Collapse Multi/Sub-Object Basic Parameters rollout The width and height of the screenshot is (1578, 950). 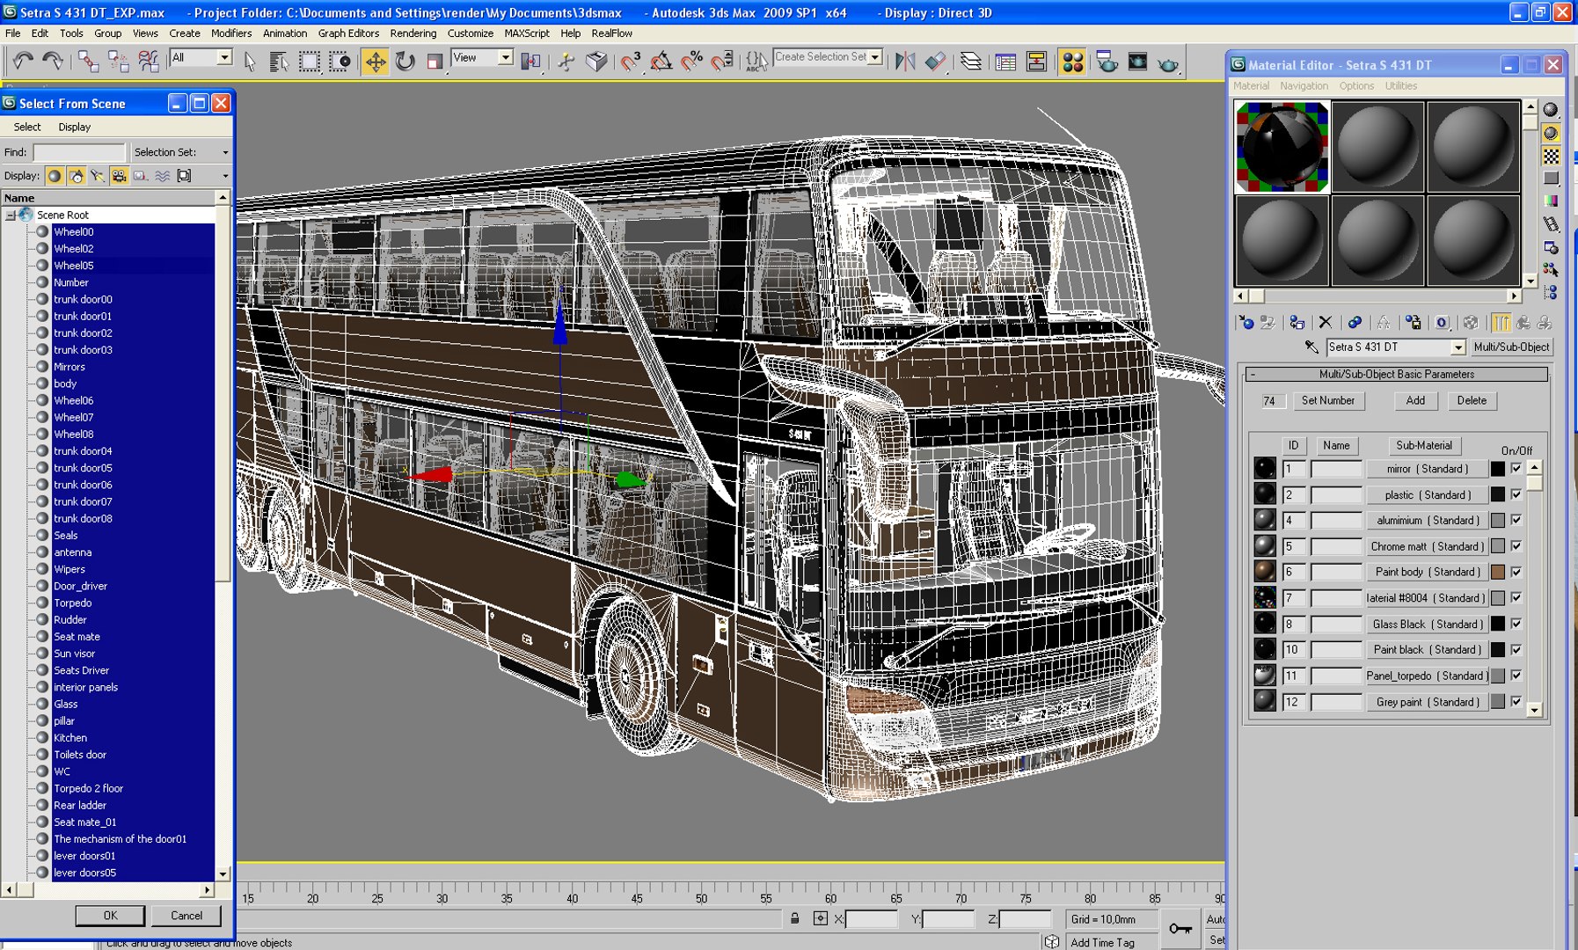coord(1253,375)
